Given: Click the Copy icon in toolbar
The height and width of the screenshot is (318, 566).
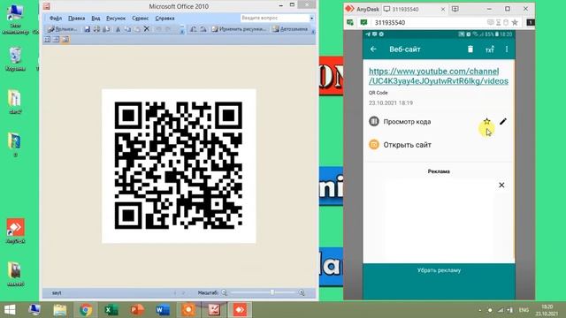Looking at the screenshot, I should [x=127, y=29].
